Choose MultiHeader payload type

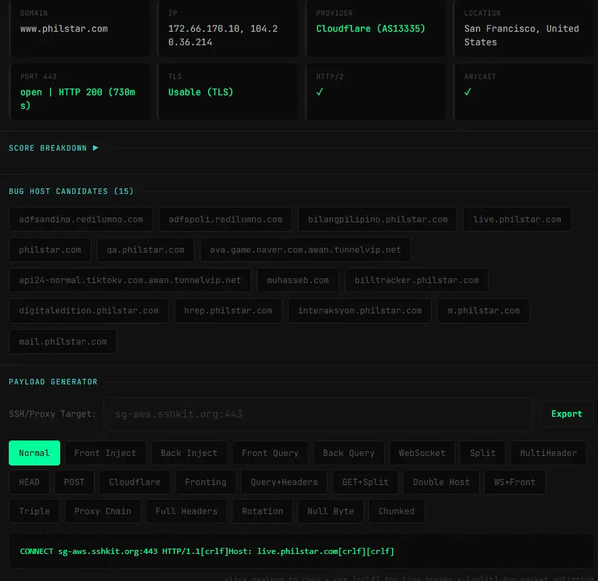pos(549,453)
